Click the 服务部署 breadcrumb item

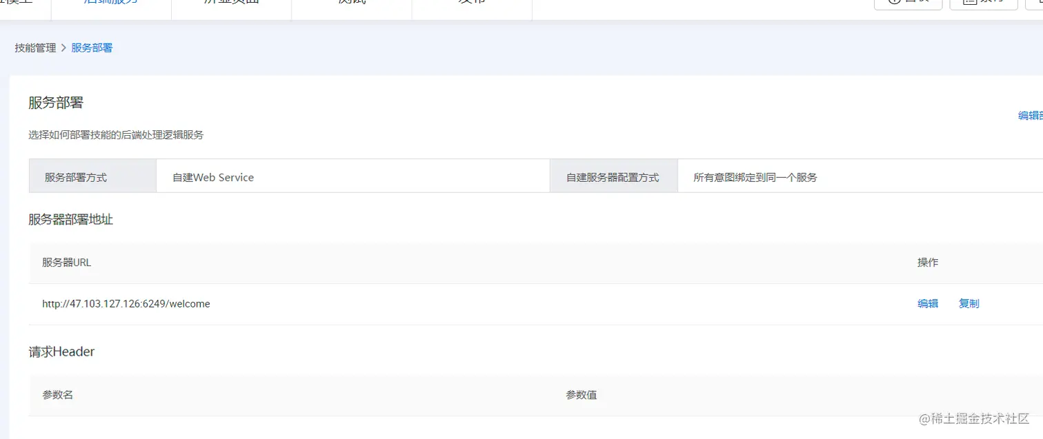coord(92,48)
